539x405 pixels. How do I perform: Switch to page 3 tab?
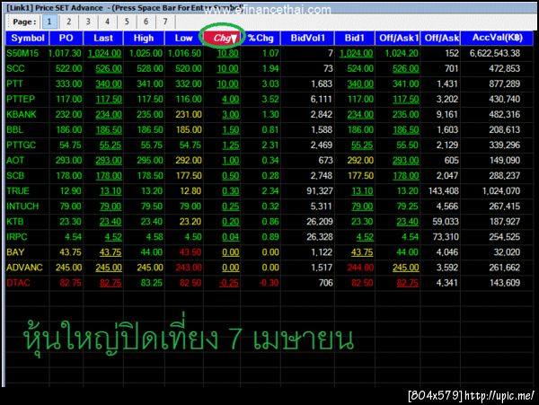[x=88, y=22]
